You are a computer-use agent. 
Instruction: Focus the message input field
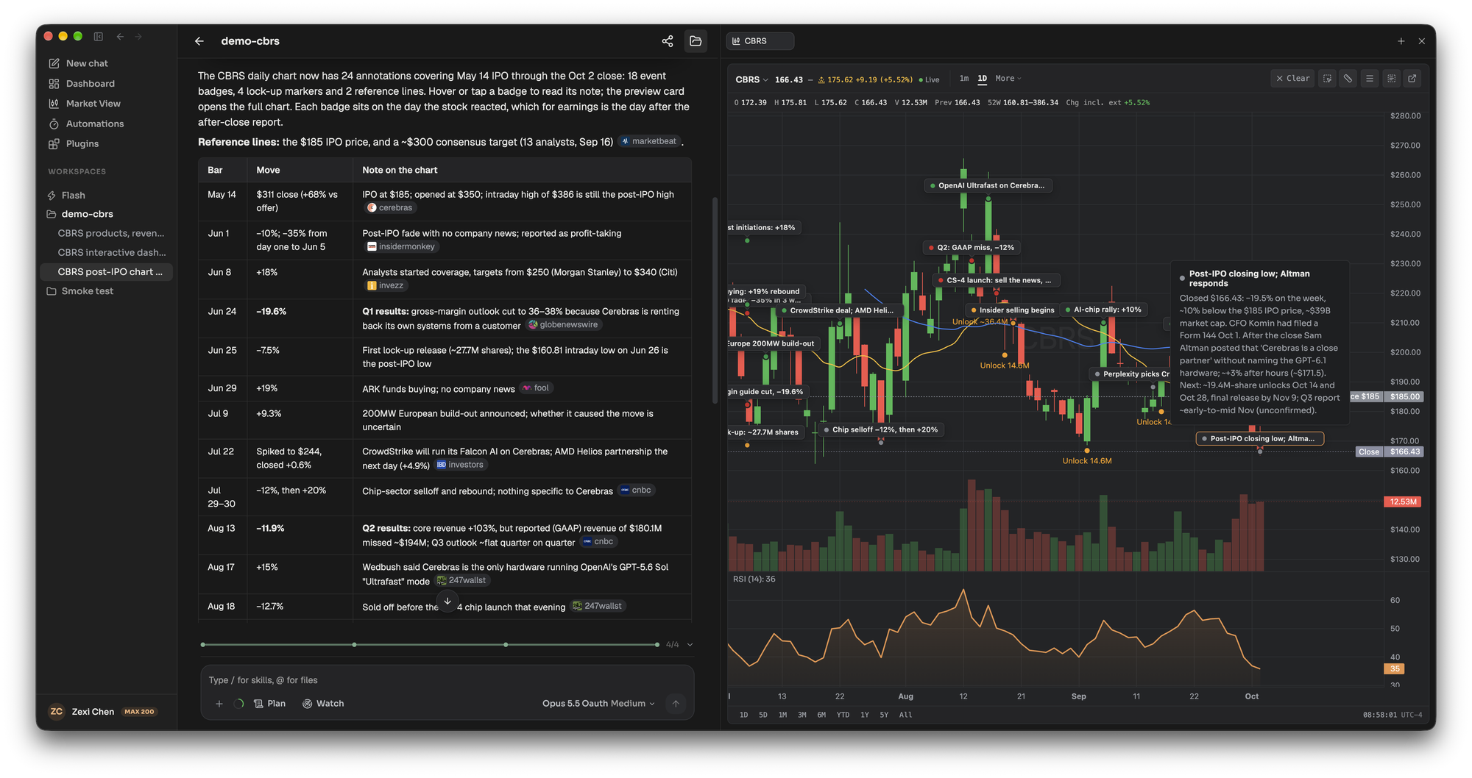[447, 680]
